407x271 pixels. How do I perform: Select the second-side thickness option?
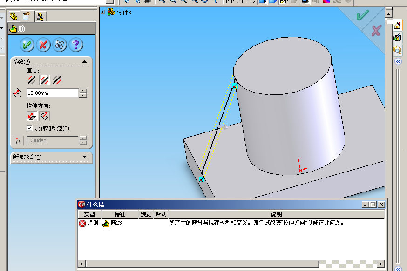[57, 80]
